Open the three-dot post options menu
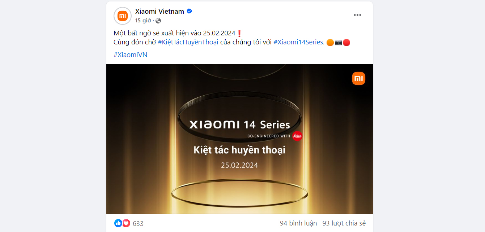 (357, 15)
